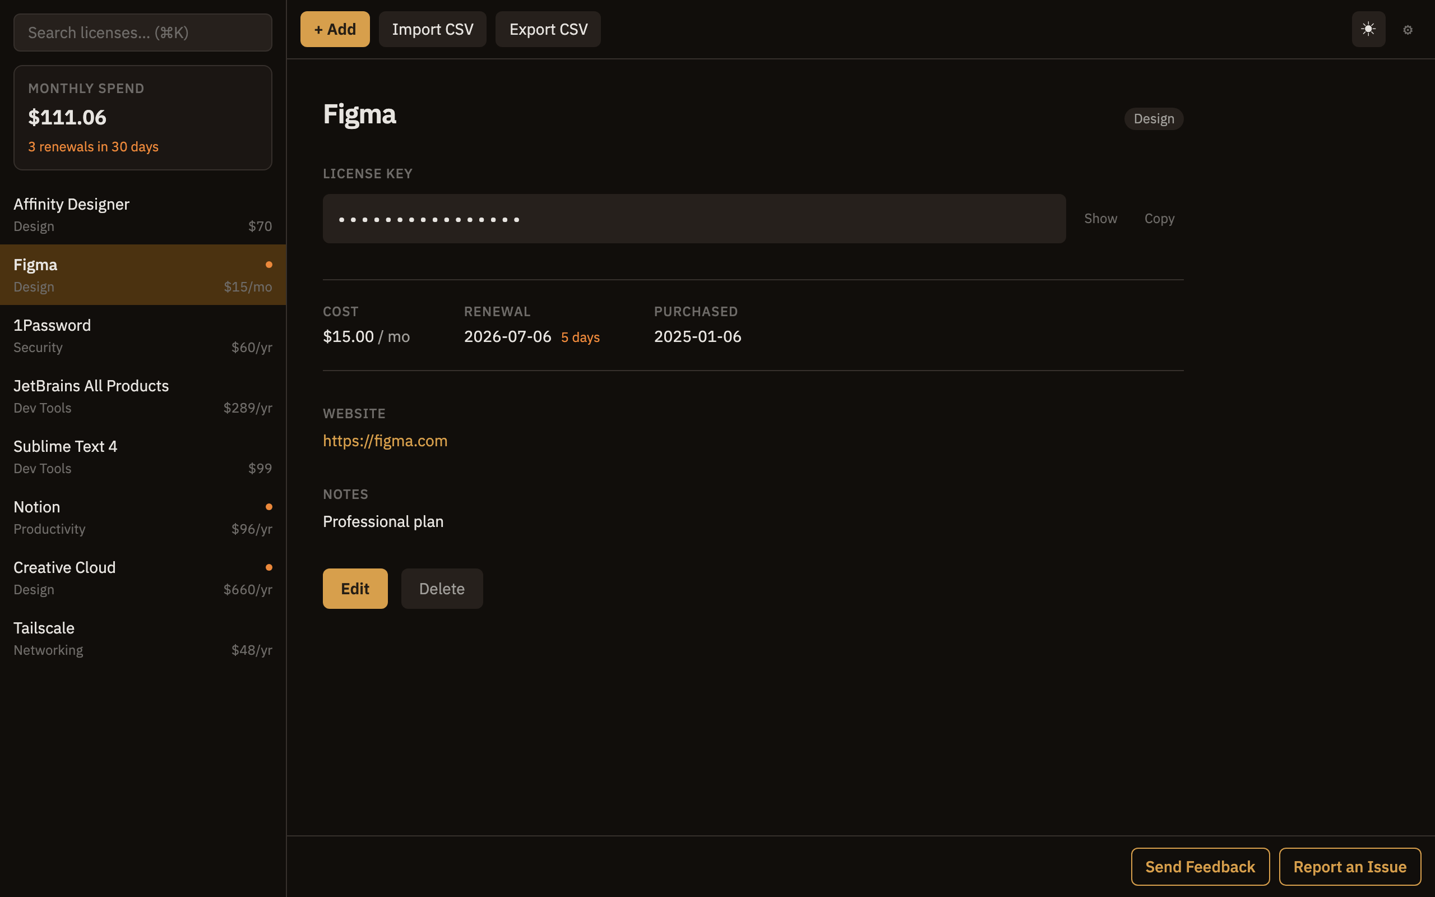
Task: Click the 5 days renewal warning
Action: [580, 337]
